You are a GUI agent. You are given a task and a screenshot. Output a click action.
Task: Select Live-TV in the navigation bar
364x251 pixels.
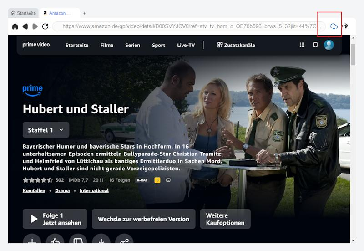[x=186, y=45]
